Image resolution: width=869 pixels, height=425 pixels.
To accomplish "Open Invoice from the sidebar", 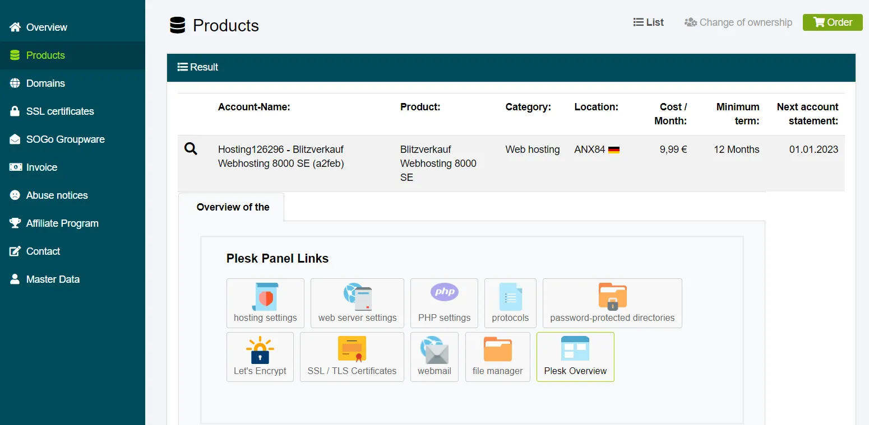I will click(x=72, y=167).
